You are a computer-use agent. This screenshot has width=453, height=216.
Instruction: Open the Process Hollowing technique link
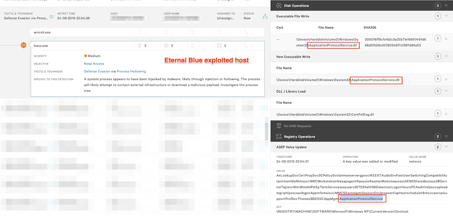tap(131, 72)
